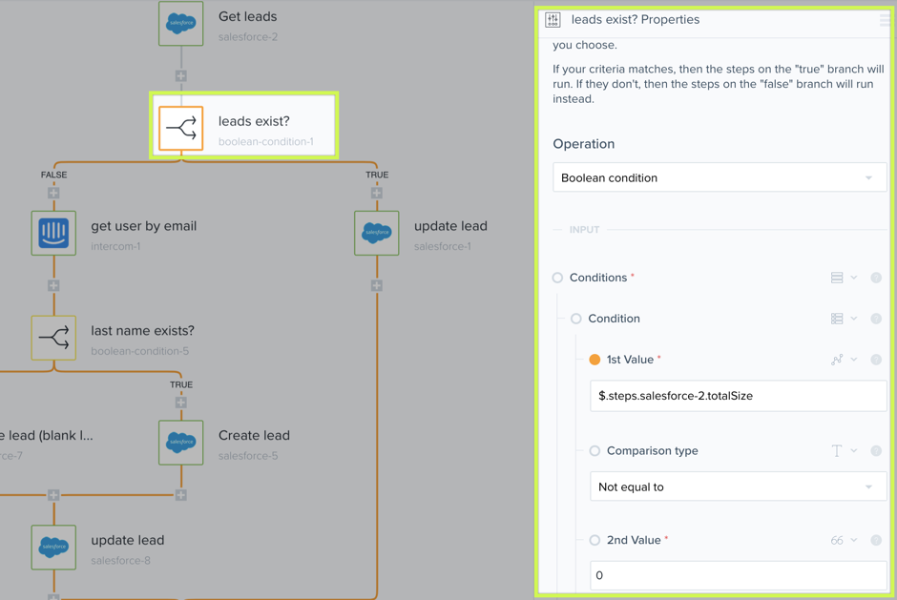Add a step on the last name TRUE branch
Viewport: 897px width, 600px height.
click(180, 403)
